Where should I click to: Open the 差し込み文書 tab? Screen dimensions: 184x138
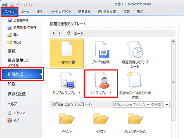(x=107, y=12)
